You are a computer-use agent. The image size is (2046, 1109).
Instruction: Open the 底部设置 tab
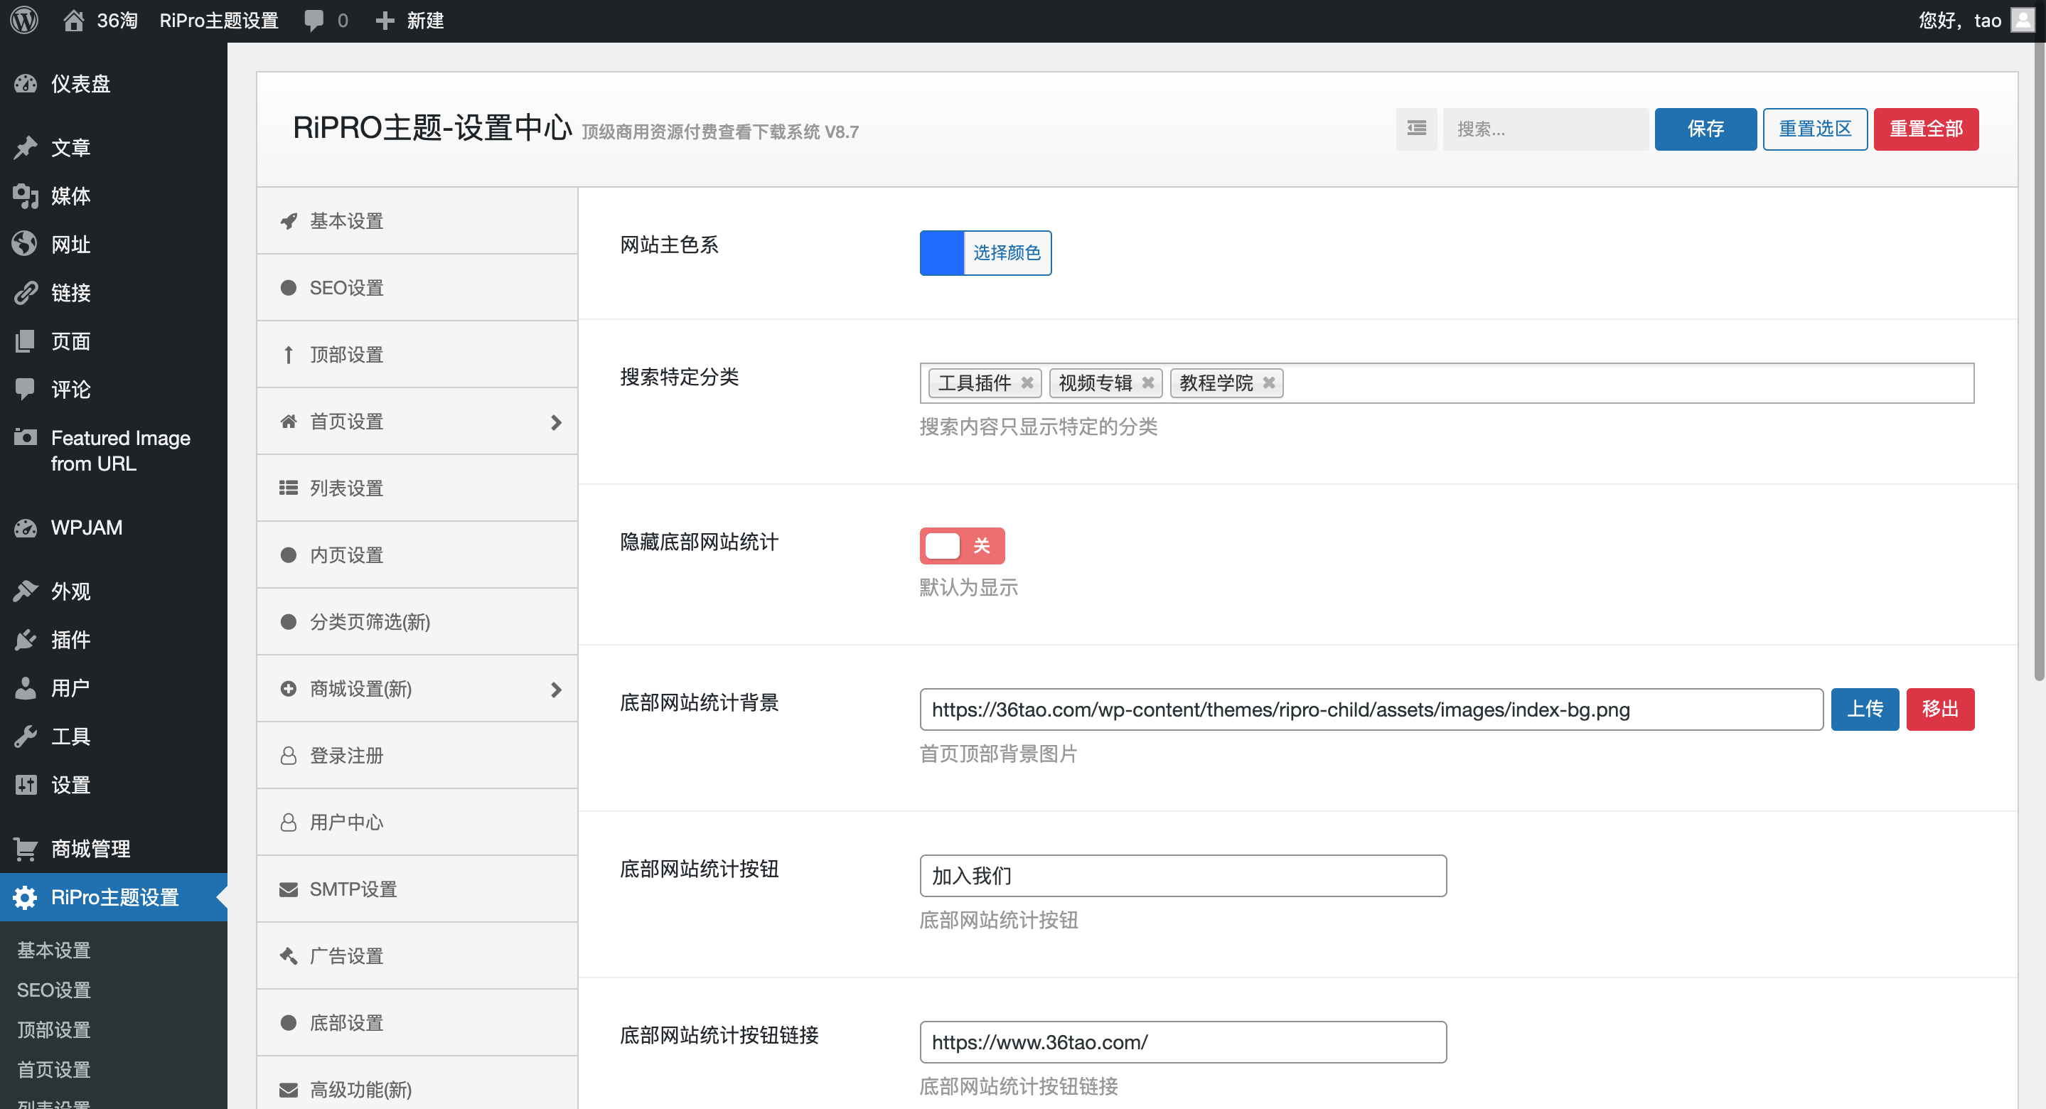pyautogui.click(x=417, y=1022)
